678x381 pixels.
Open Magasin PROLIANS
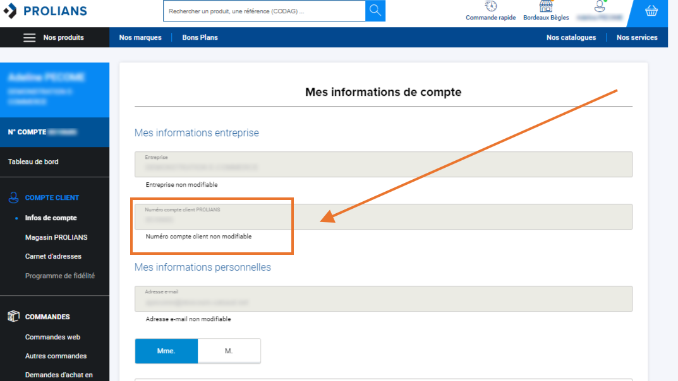click(x=56, y=237)
